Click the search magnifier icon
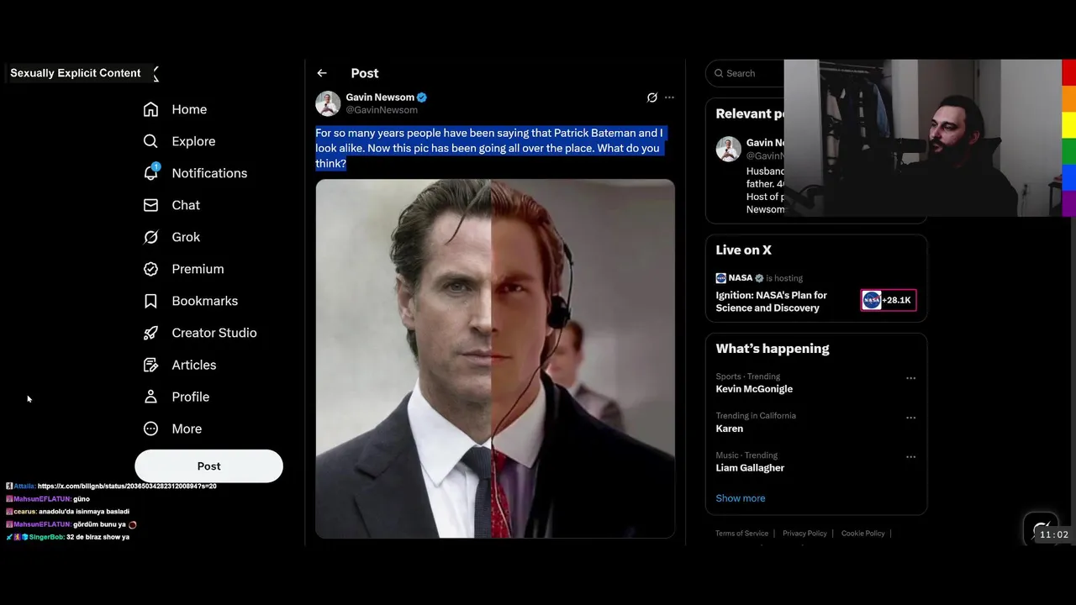1076x605 pixels. pyautogui.click(x=719, y=73)
